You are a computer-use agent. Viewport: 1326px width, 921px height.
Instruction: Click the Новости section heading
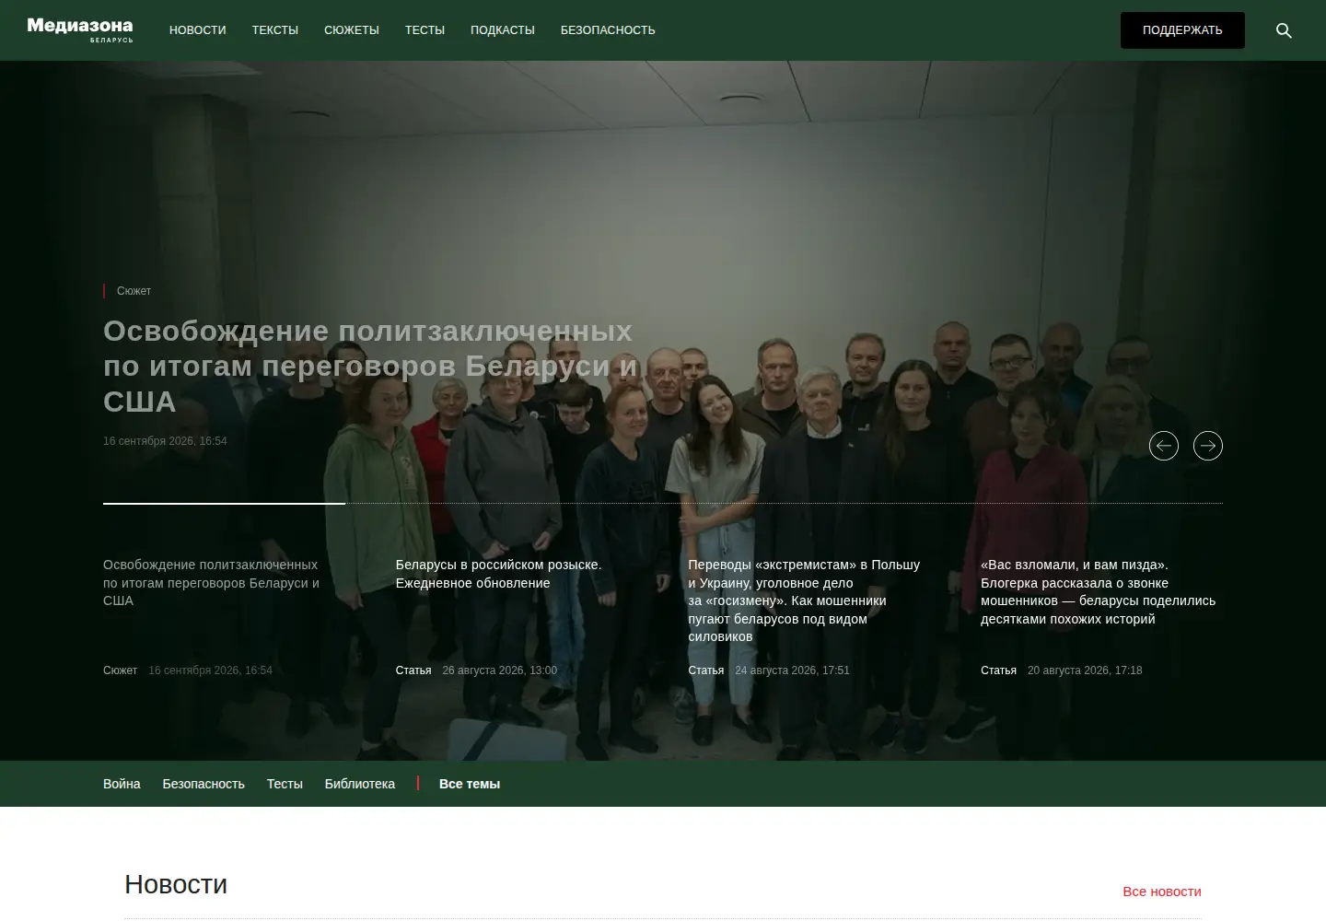click(176, 884)
